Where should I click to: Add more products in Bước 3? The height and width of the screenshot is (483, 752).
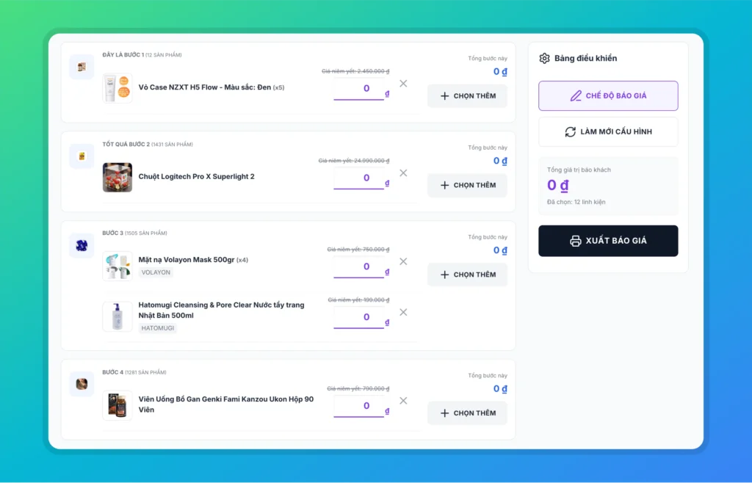[x=467, y=275]
